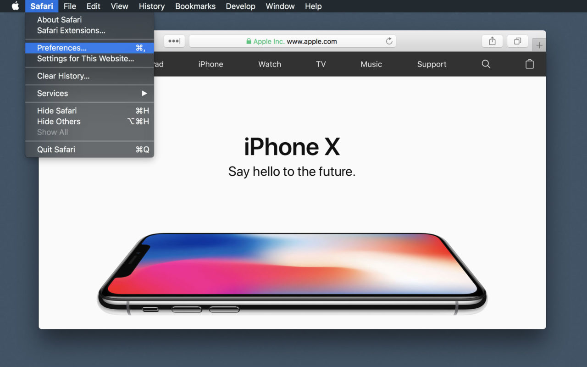This screenshot has height=367, width=587.
Task: Go to Support in site navigation
Action: pyautogui.click(x=432, y=64)
